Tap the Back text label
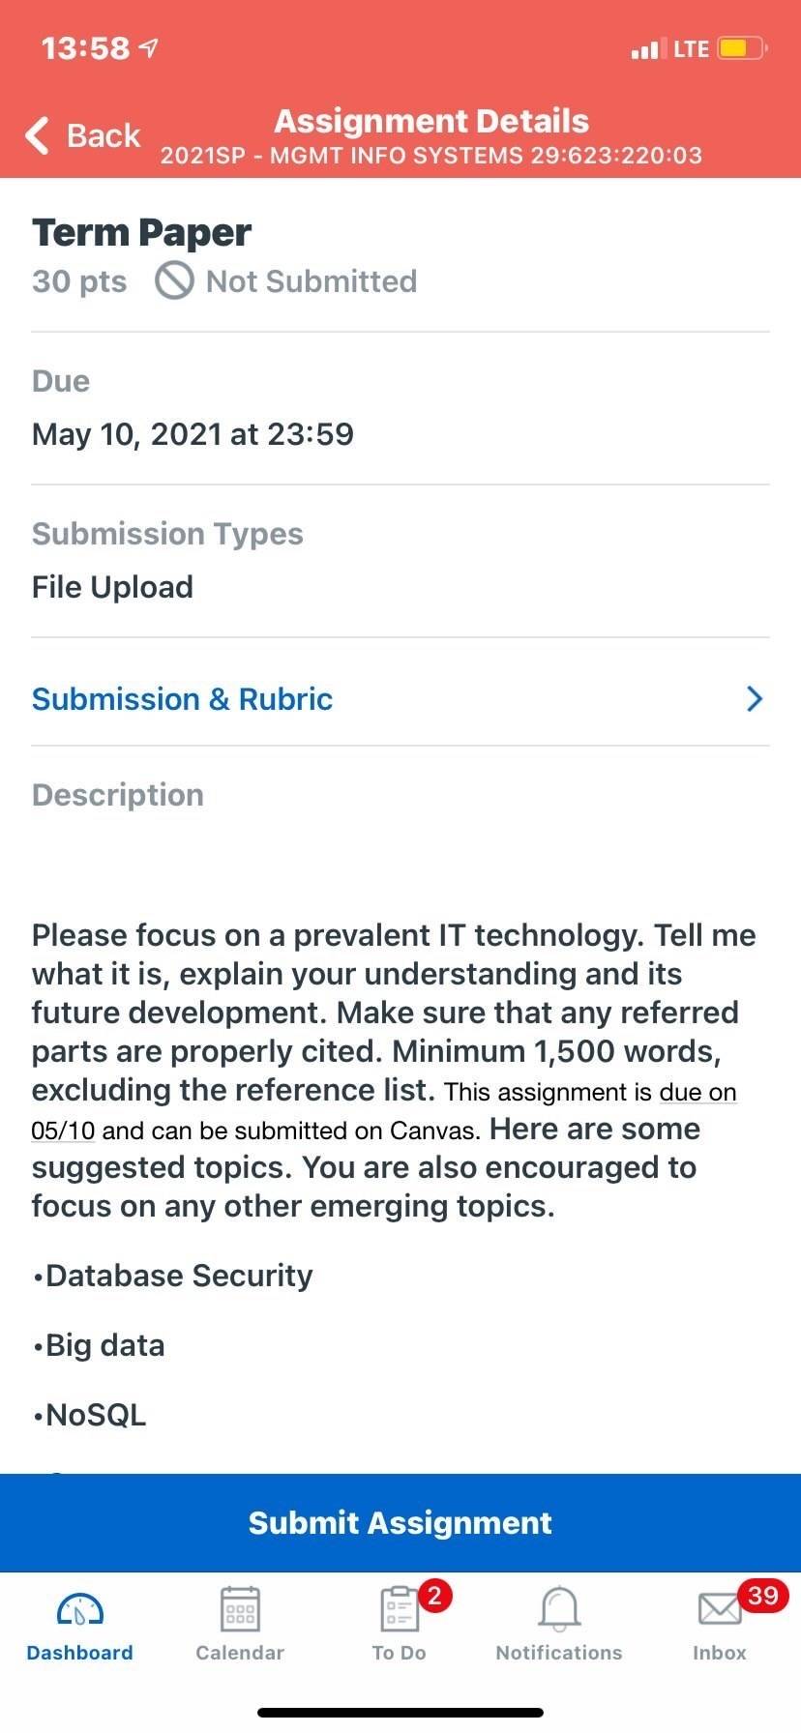Screen dimensions: 801x1733 click(104, 135)
